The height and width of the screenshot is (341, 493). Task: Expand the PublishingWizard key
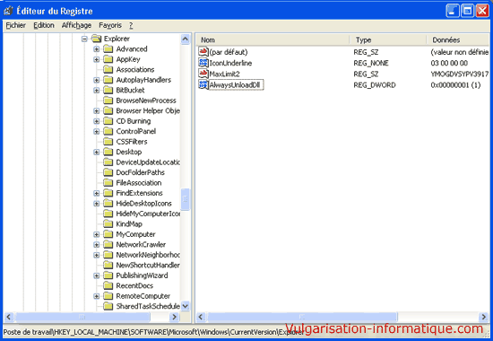97,275
